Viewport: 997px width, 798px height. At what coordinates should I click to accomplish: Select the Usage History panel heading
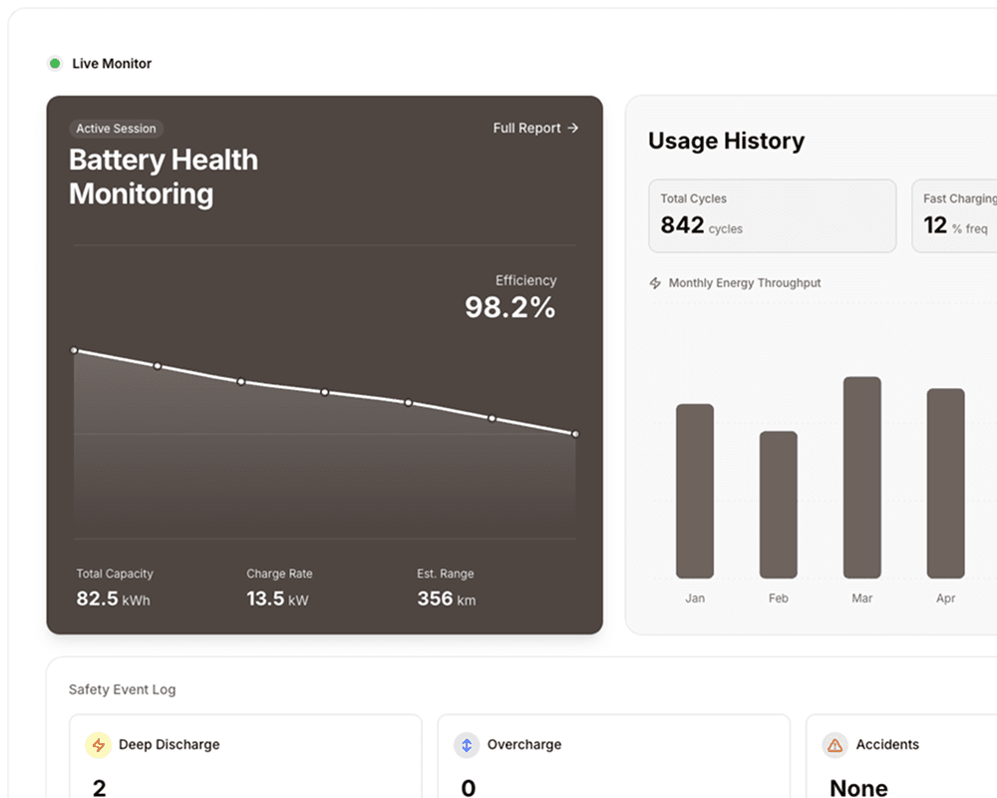pos(726,141)
